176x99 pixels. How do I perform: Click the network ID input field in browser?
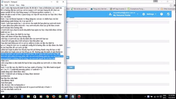72,26
